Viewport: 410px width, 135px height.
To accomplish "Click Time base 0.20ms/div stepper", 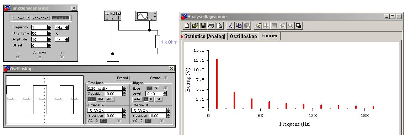I will coord(124,88).
